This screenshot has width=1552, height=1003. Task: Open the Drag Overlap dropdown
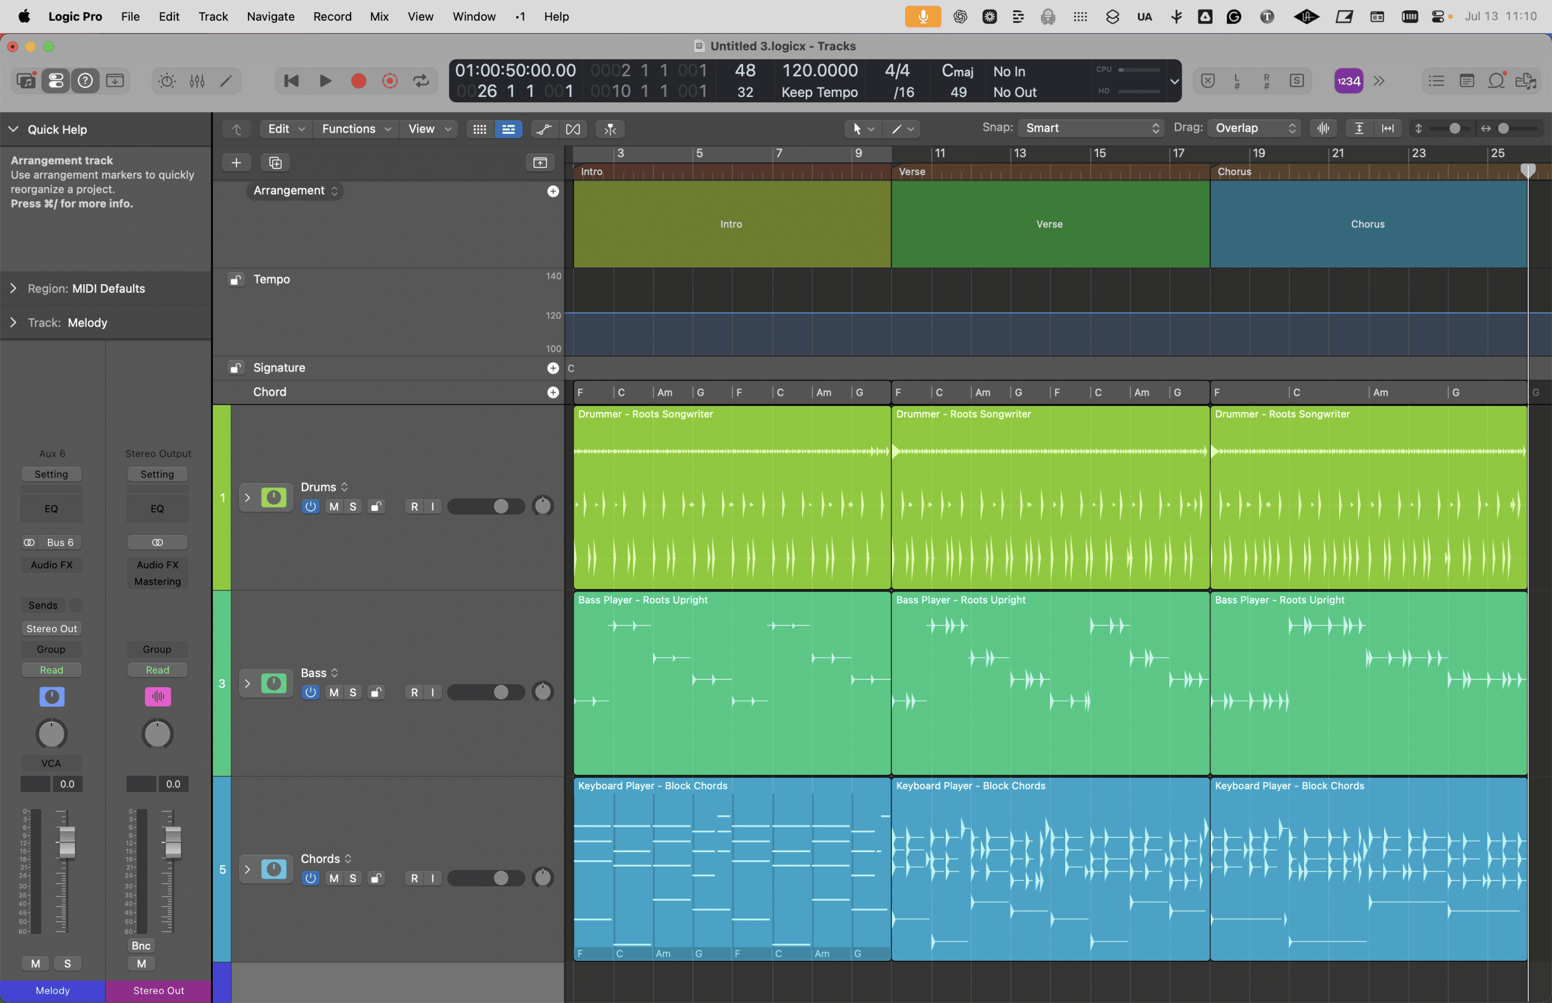pyautogui.click(x=1254, y=128)
